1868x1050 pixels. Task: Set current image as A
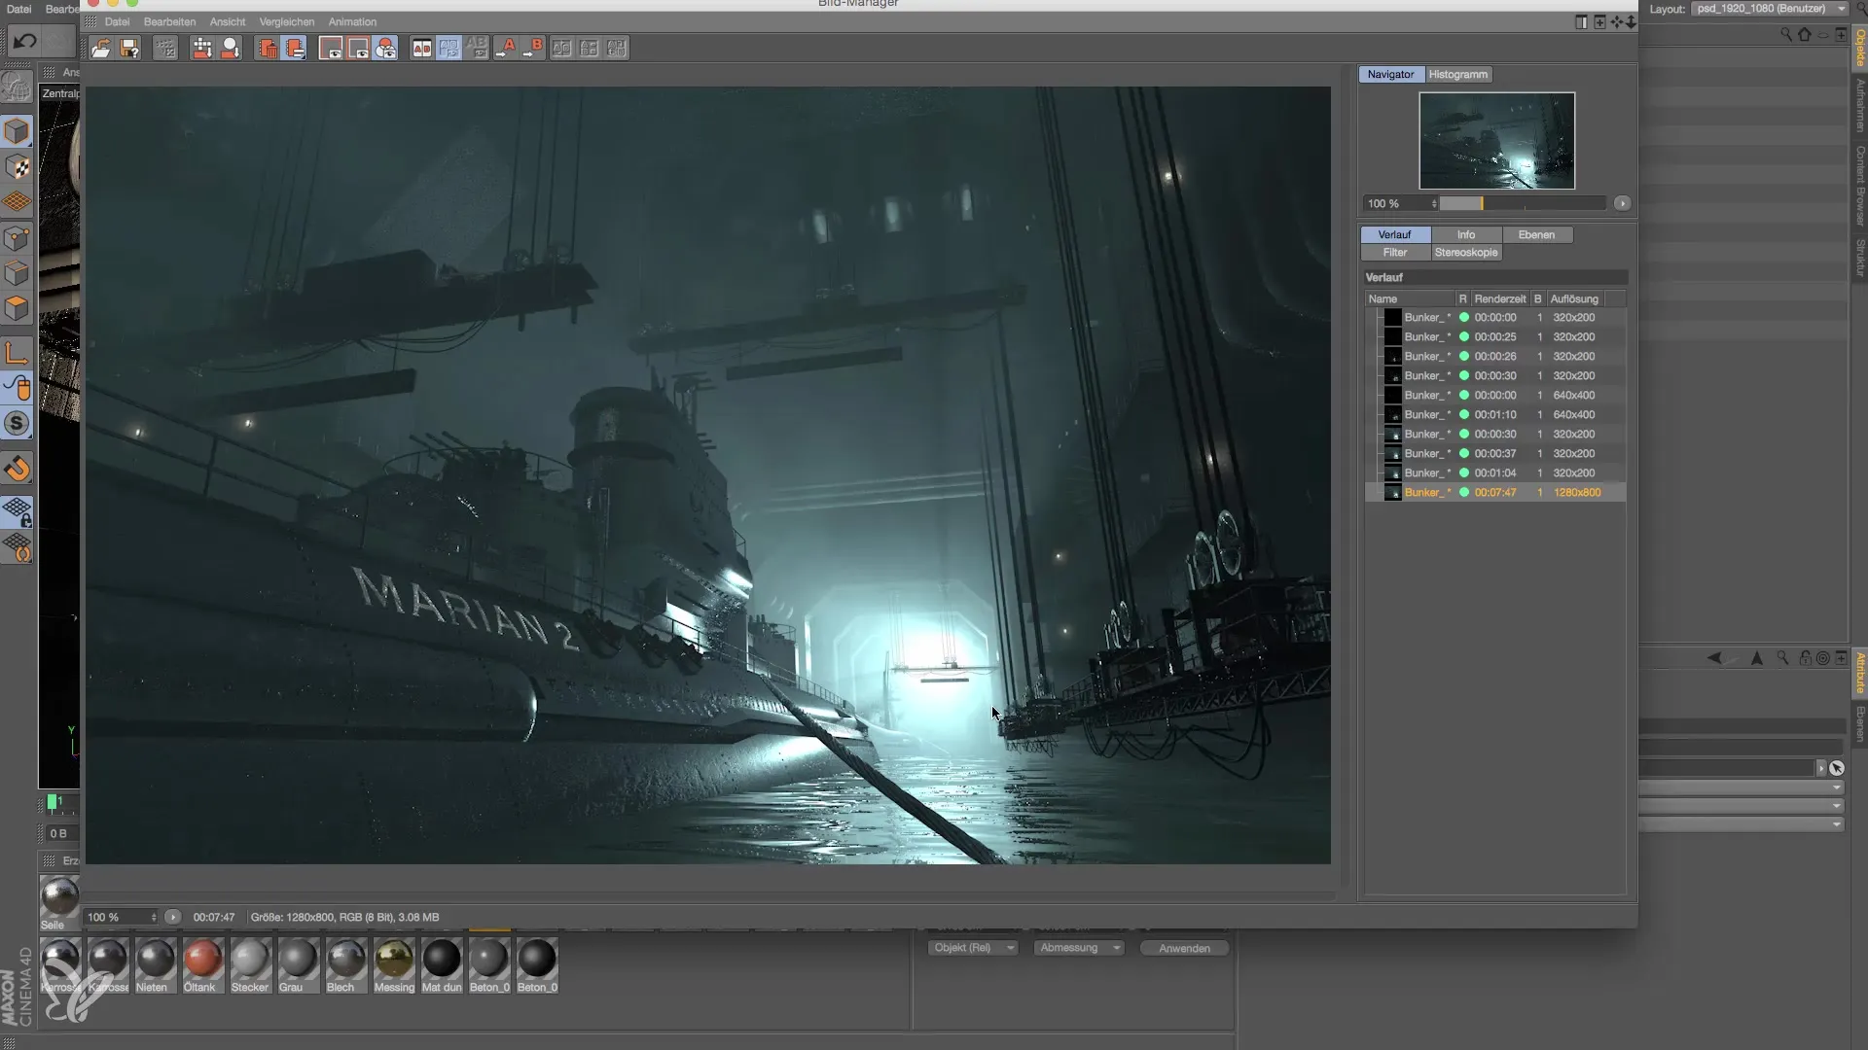tap(506, 48)
